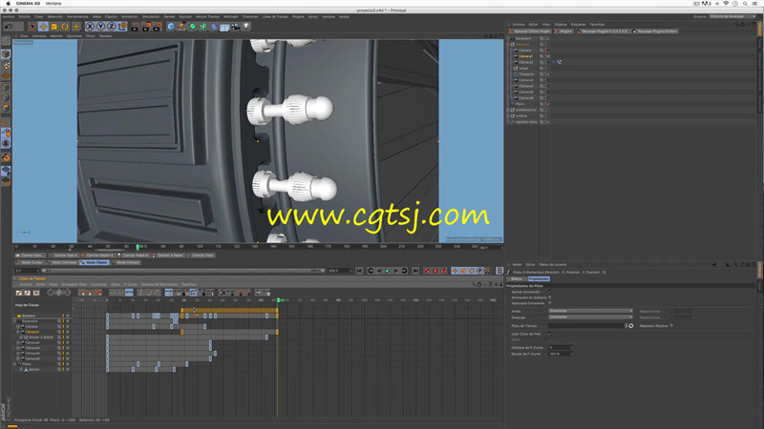This screenshot has height=429, width=764.
Task: Collapse the camaras group in Object Manager
Action: (508, 44)
